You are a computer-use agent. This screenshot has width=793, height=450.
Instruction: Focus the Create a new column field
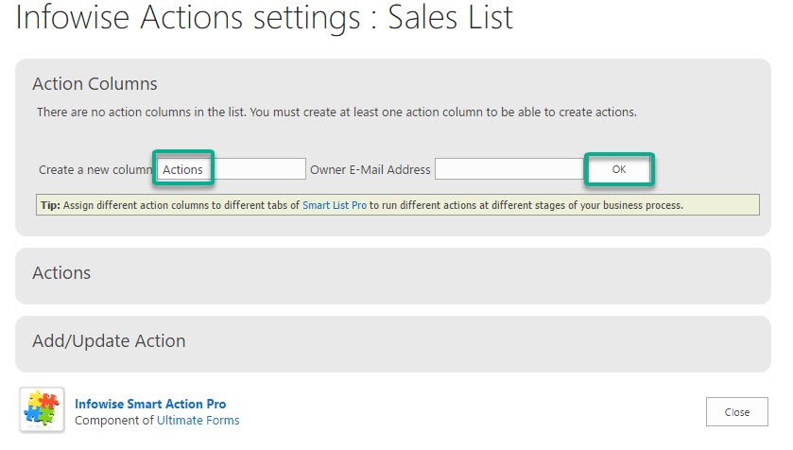tap(232, 169)
